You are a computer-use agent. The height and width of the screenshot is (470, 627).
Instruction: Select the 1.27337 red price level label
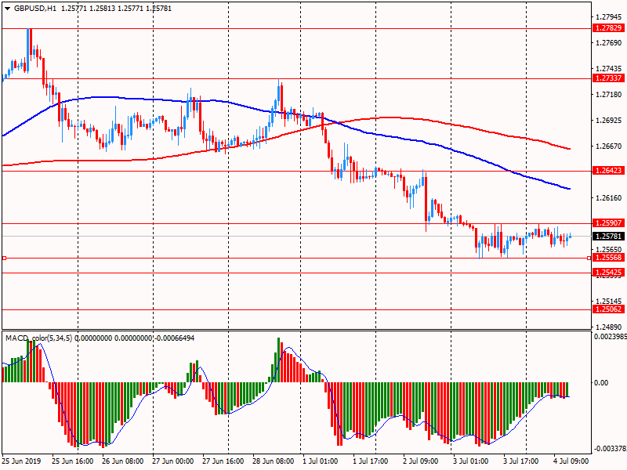(608, 78)
